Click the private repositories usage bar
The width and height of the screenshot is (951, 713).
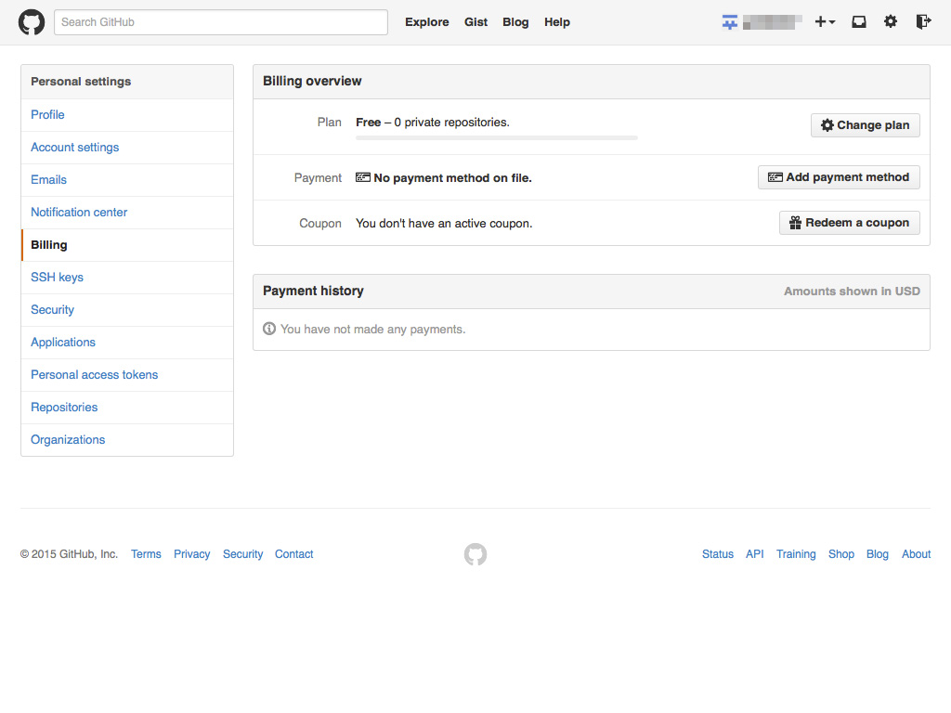pos(496,136)
